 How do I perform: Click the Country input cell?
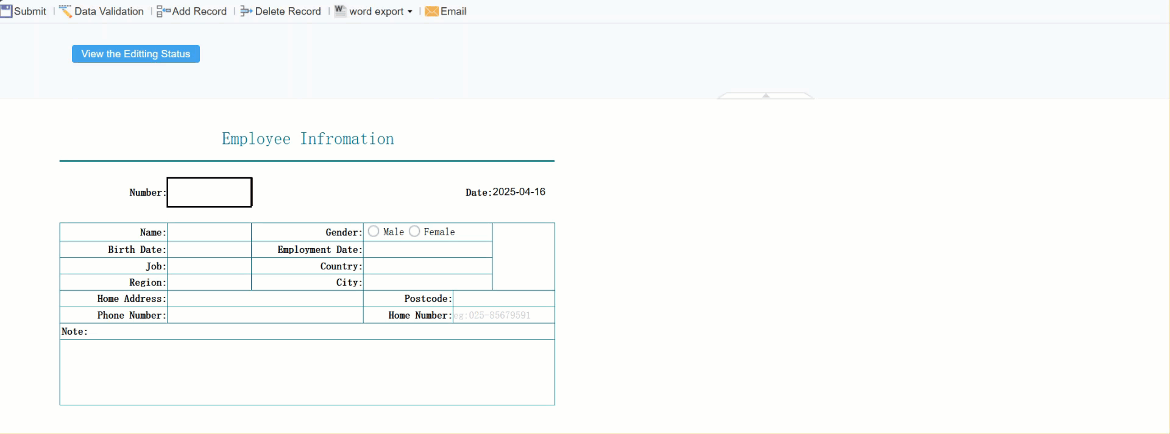coord(428,266)
